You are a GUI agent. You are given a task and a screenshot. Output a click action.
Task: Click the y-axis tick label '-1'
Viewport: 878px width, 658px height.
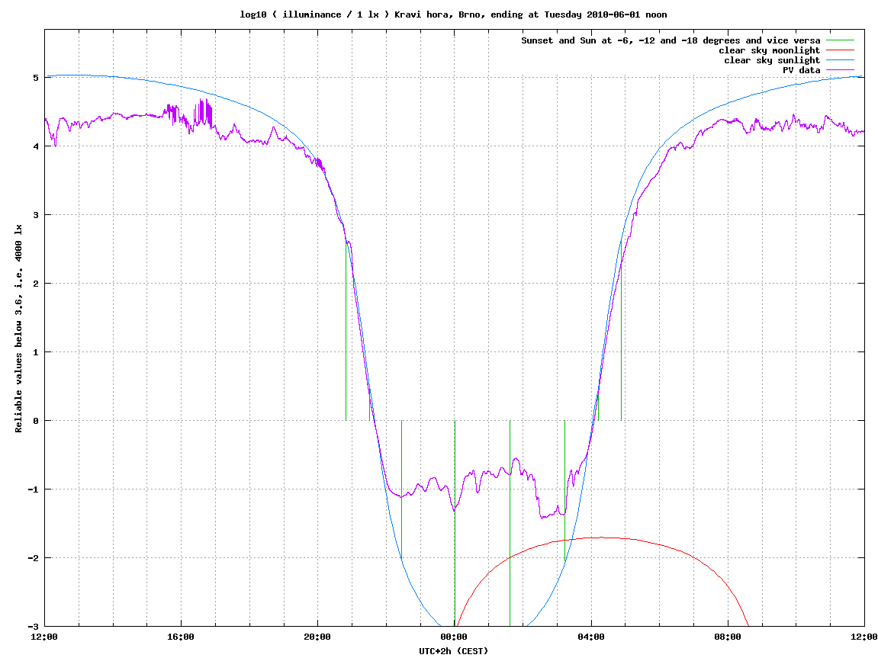pos(34,489)
